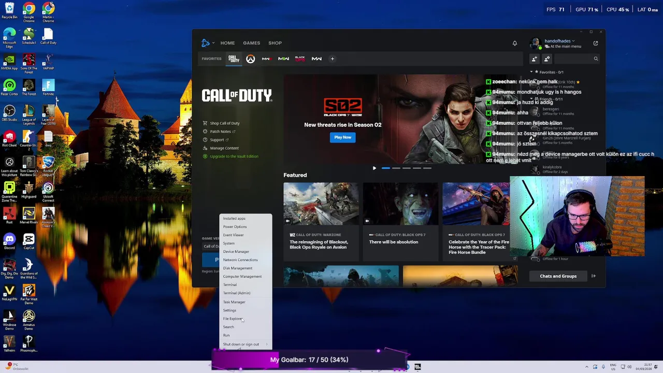Viewport: 663px width, 373px height.
Task: Select Installed apps from context menu
Action: [x=246, y=219]
